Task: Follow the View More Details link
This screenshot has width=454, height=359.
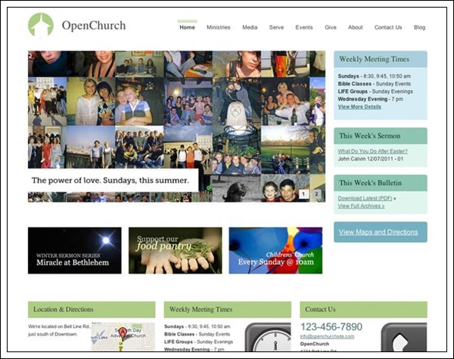Action: coord(359,107)
